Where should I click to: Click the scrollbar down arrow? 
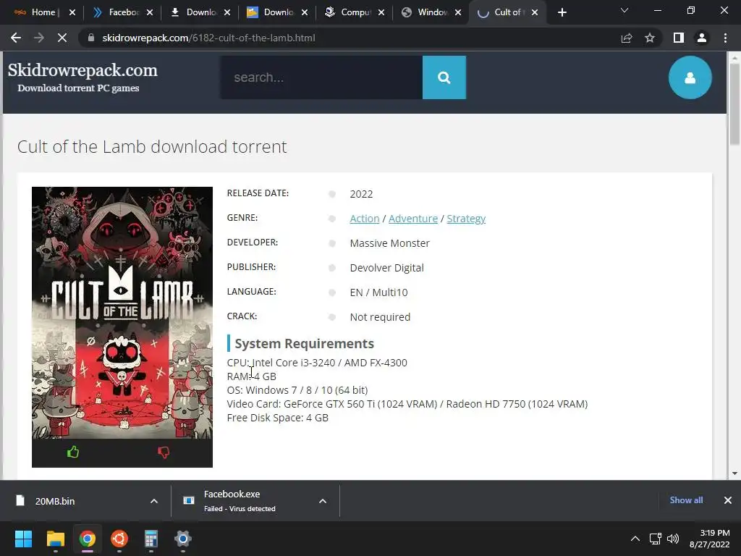coord(734,473)
